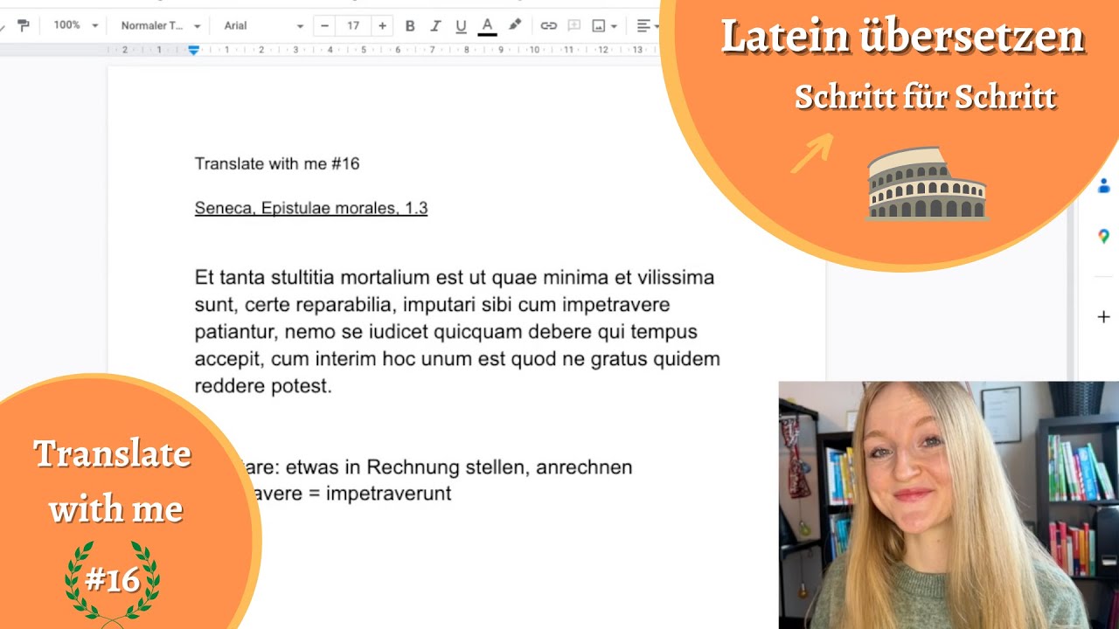This screenshot has width=1119, height=629.
Task: Decrease font size with minus button
Action: pos(325,25)
